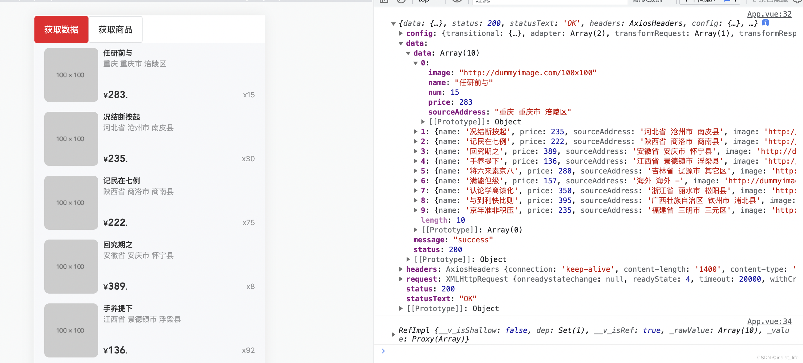Collapse the top-level response object
Viewport: 803px width, 363px height.
(x=394, y=24)
